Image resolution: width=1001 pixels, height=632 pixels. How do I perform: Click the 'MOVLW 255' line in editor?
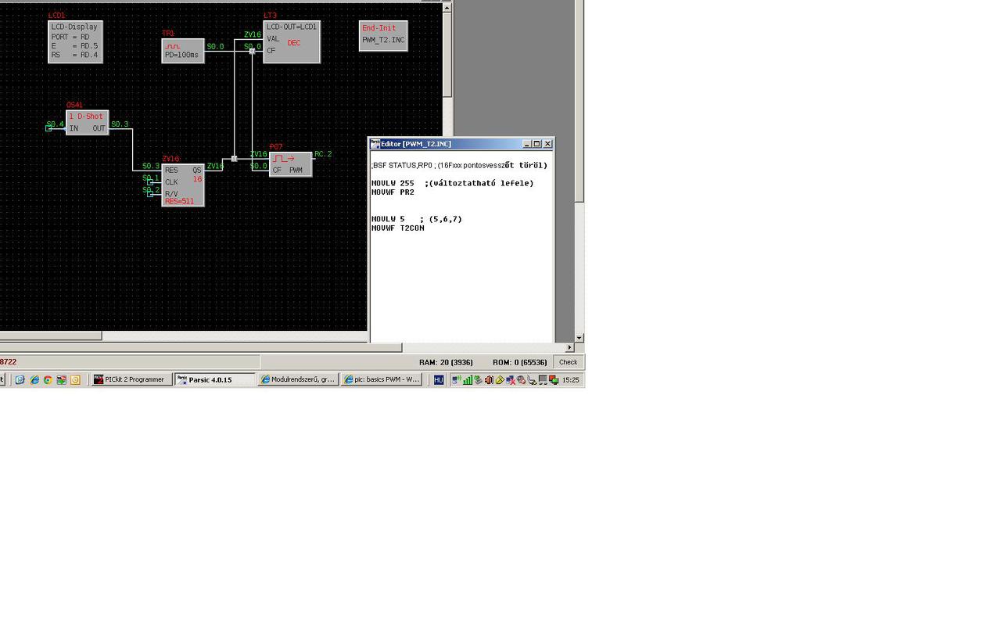tap(452, 183)
